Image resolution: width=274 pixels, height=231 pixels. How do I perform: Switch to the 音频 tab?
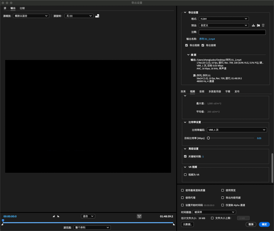click(x=202, y=92)
